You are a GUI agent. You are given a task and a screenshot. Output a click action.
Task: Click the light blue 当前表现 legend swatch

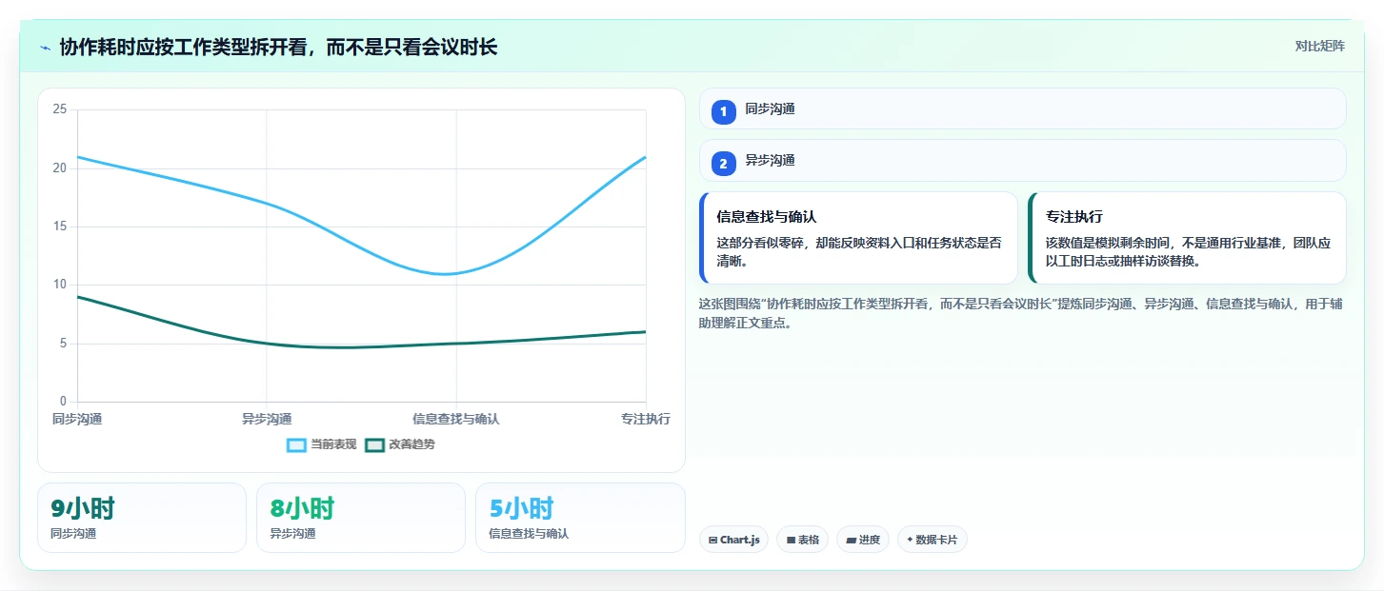click(x=296, y=444)
